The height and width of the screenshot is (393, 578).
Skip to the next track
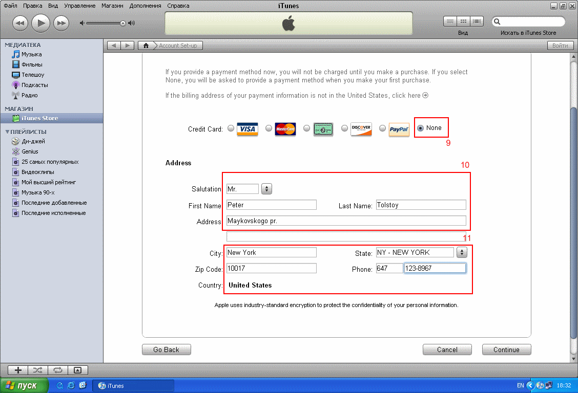[61, 23]
